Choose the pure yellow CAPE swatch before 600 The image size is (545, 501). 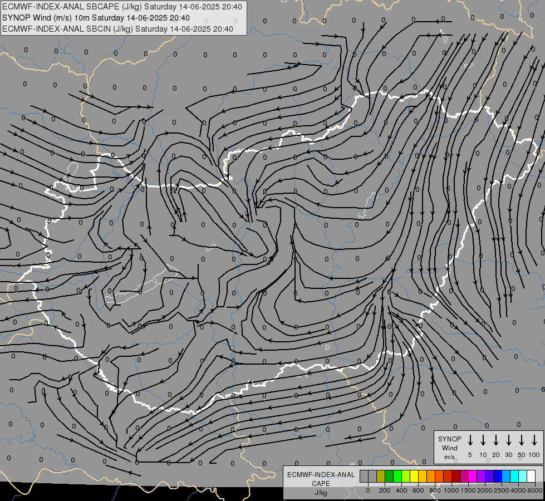(x=414, y=477)
